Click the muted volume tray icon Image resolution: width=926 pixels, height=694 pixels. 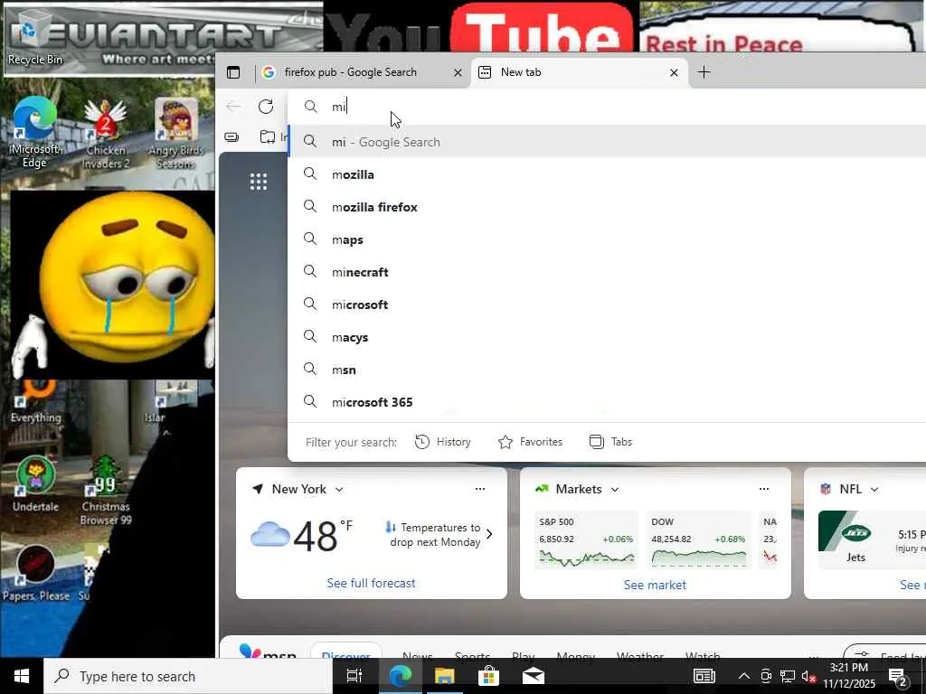(x=808, y=676)
